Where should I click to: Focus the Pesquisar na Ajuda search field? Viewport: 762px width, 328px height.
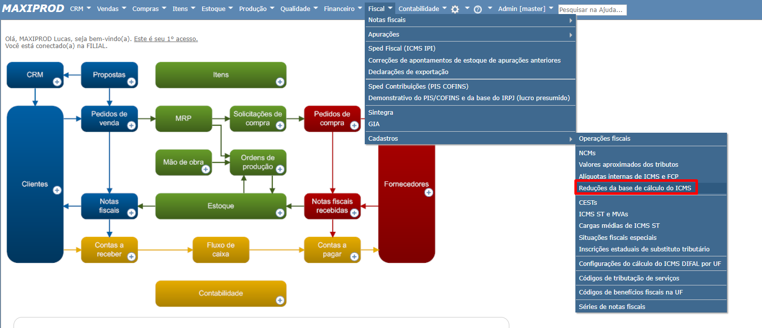[x=592, y=10]
